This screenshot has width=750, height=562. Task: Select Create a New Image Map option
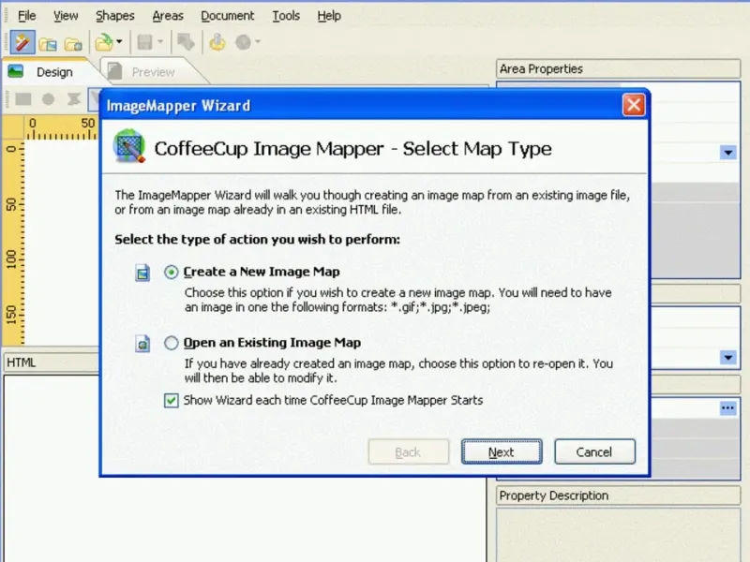coord(172,272)
